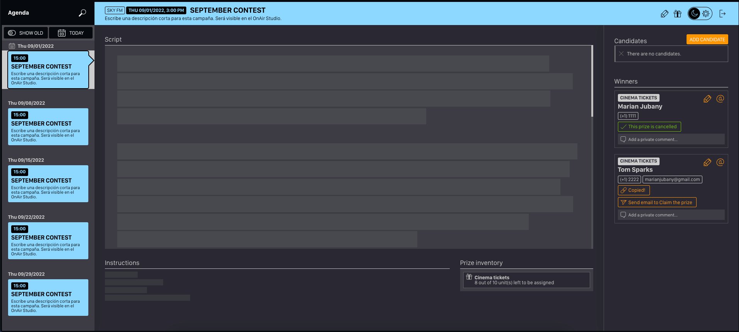Image resolution: width=739 pixels, height=332 pixels.
Task: Click the SKY FM station tag
Action: point(115,10)
